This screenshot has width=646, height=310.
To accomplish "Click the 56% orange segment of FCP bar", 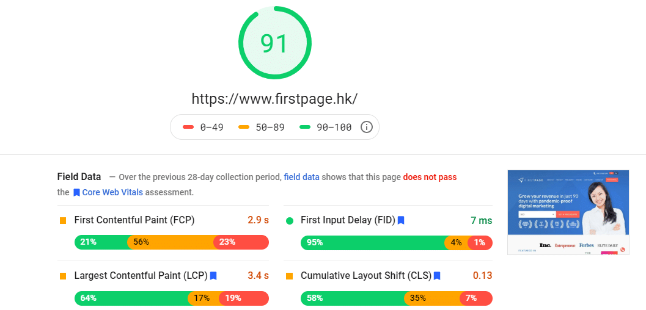I will coord(171,242).
